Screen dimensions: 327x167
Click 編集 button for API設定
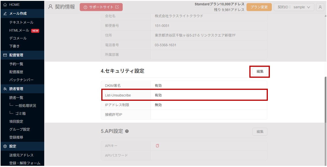click(x=260, y=132)
